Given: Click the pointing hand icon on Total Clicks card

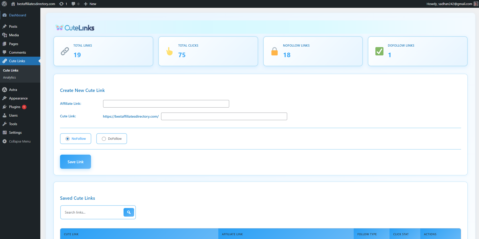Looking at the screenshot, I should click(169, 51).
